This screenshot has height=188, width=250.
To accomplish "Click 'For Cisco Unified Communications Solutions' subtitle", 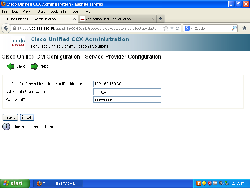I will click(x=69, y=46).
